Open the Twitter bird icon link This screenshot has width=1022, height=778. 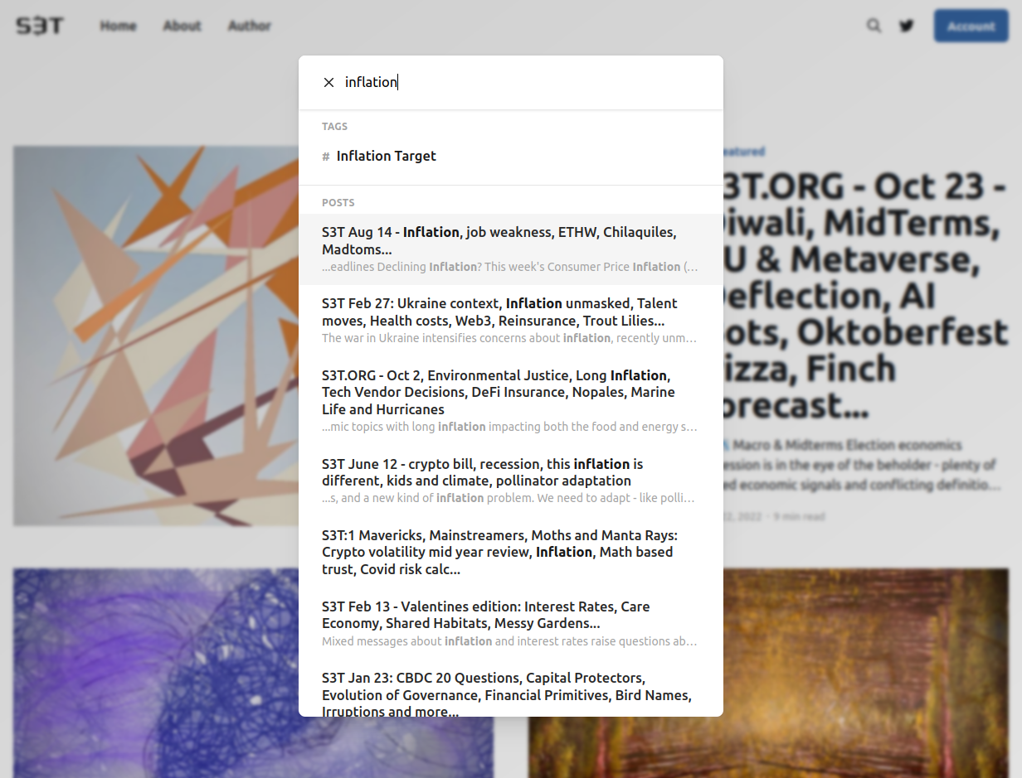(907, 26)
